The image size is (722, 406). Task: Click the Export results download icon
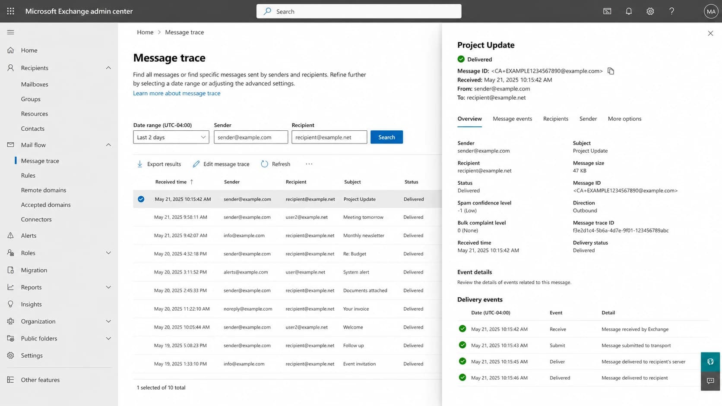pos(139,164)
